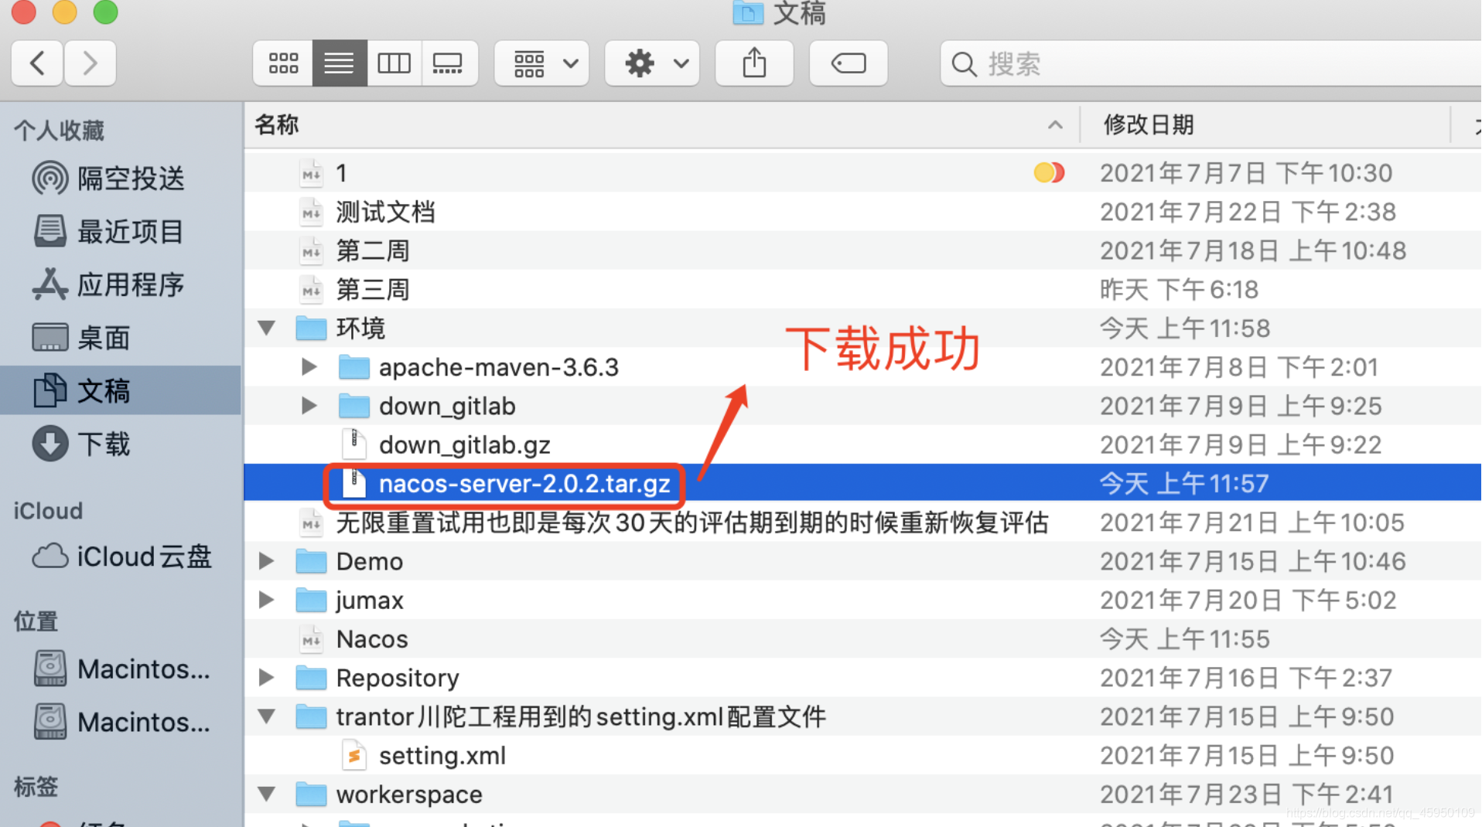Open the group-by arrangement dropdown
This screenshot has height=827, width=1482.
click(541, 63)
